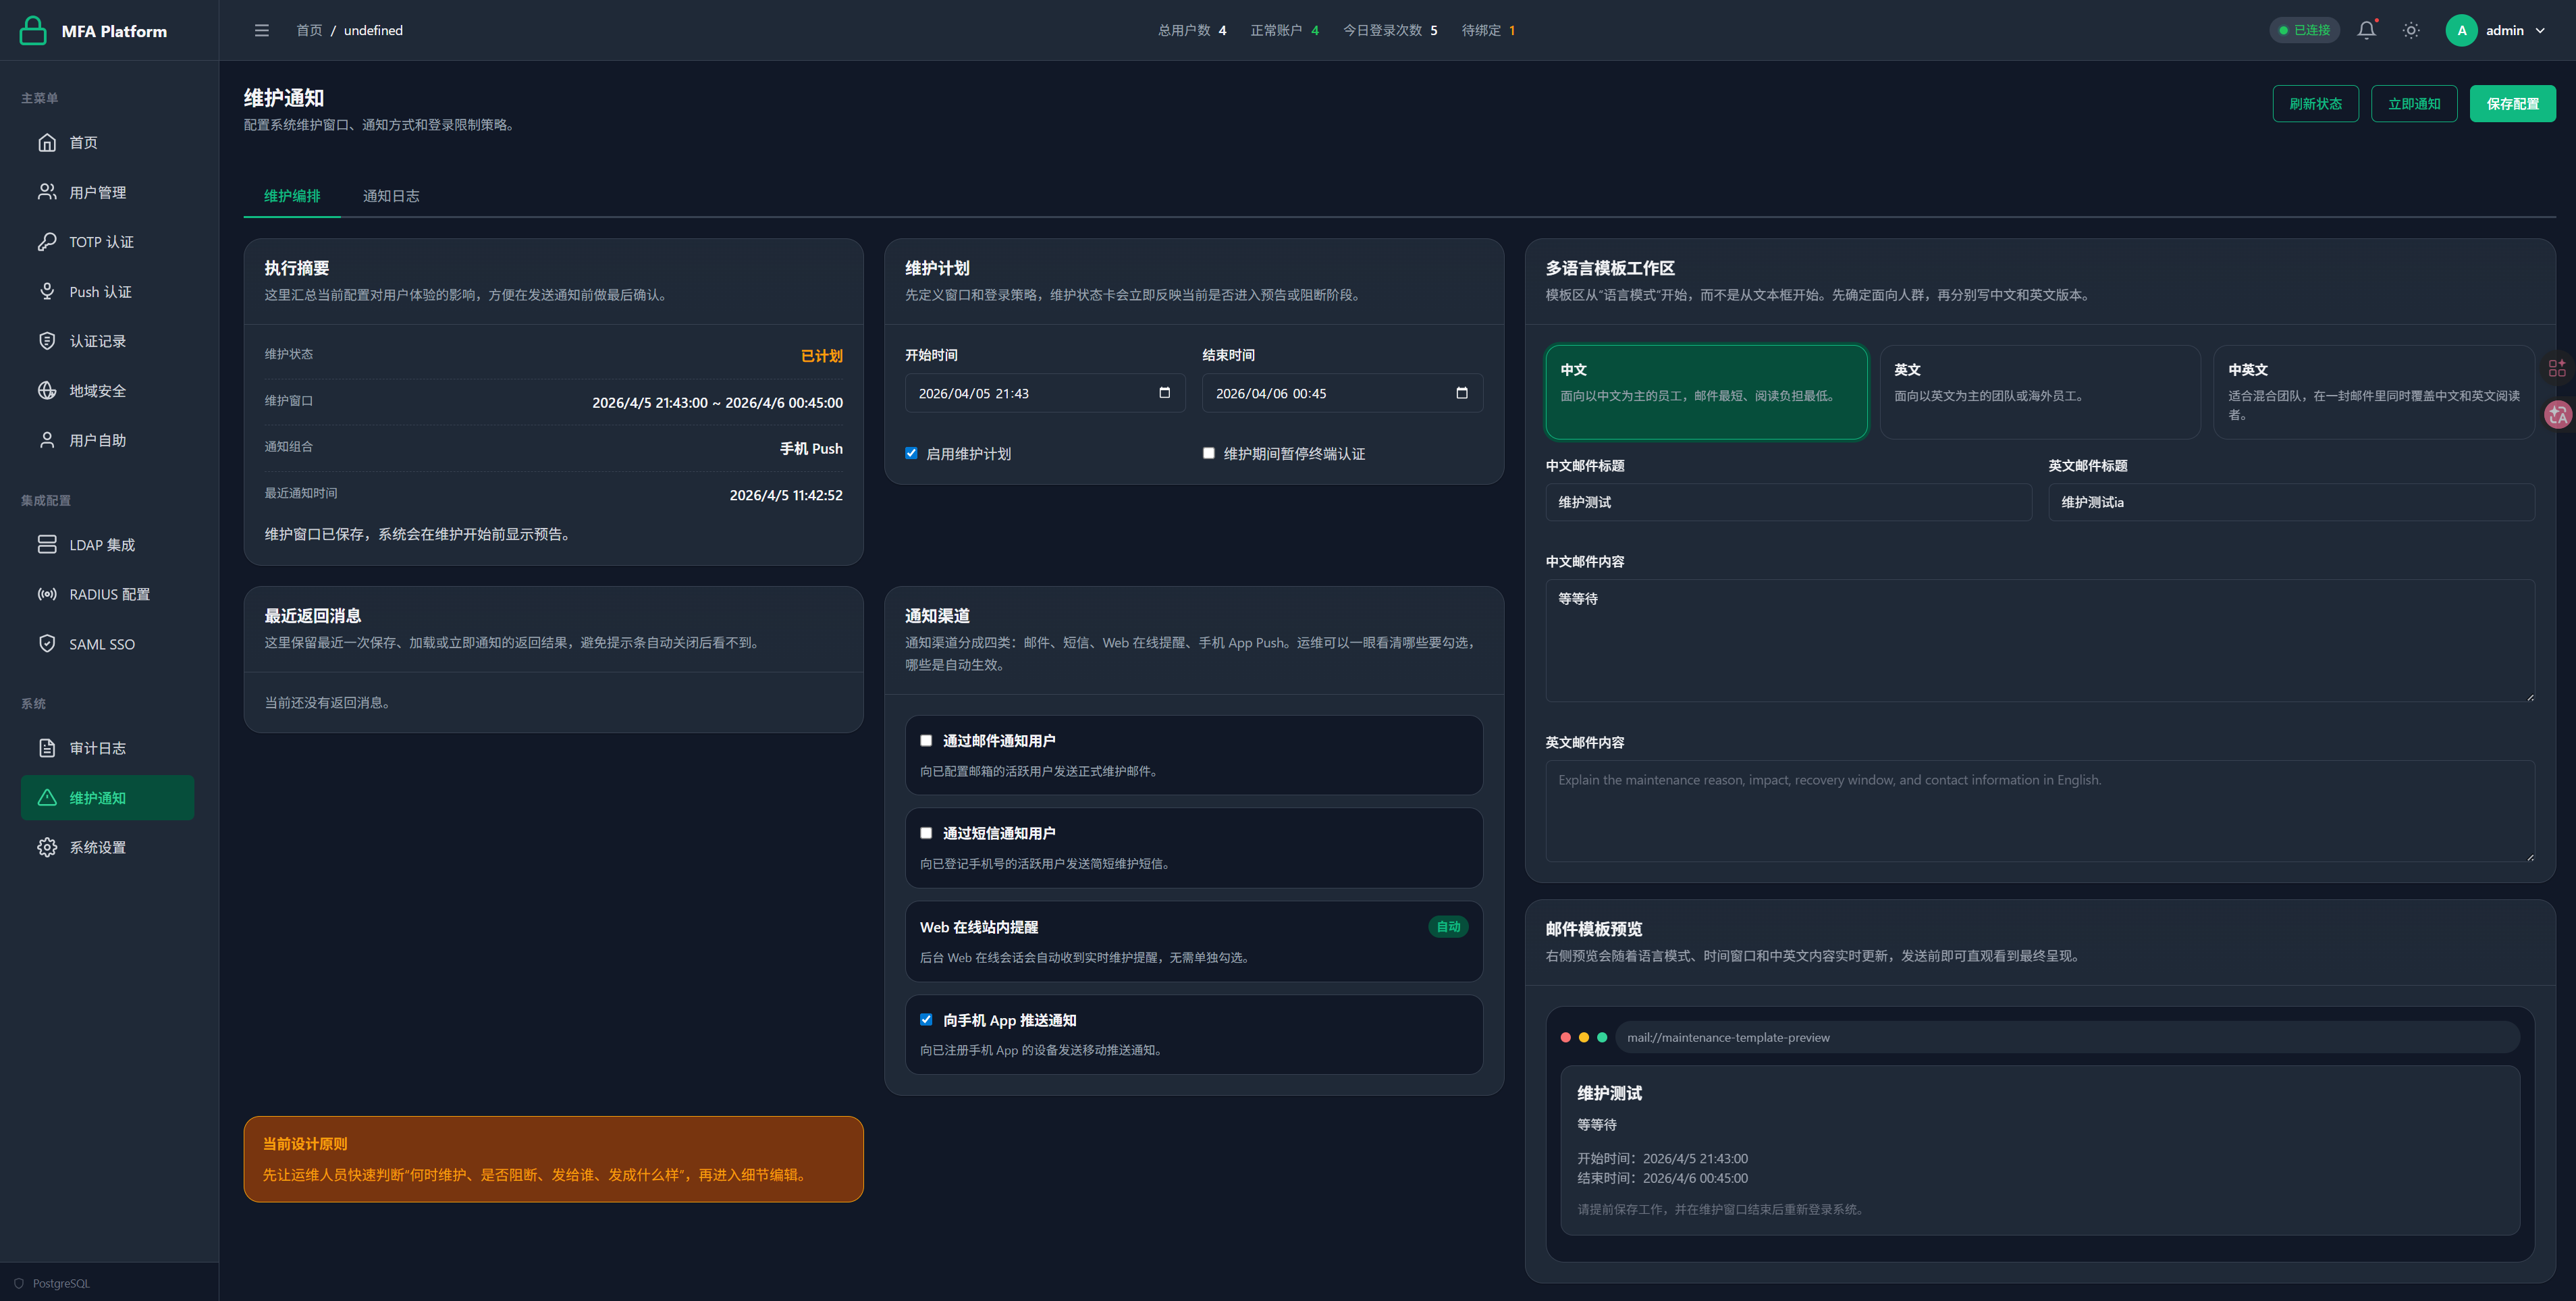The image size is (2576, 1301).
Task: Expand the admin user dropdown
Action: coord(2540,30)
